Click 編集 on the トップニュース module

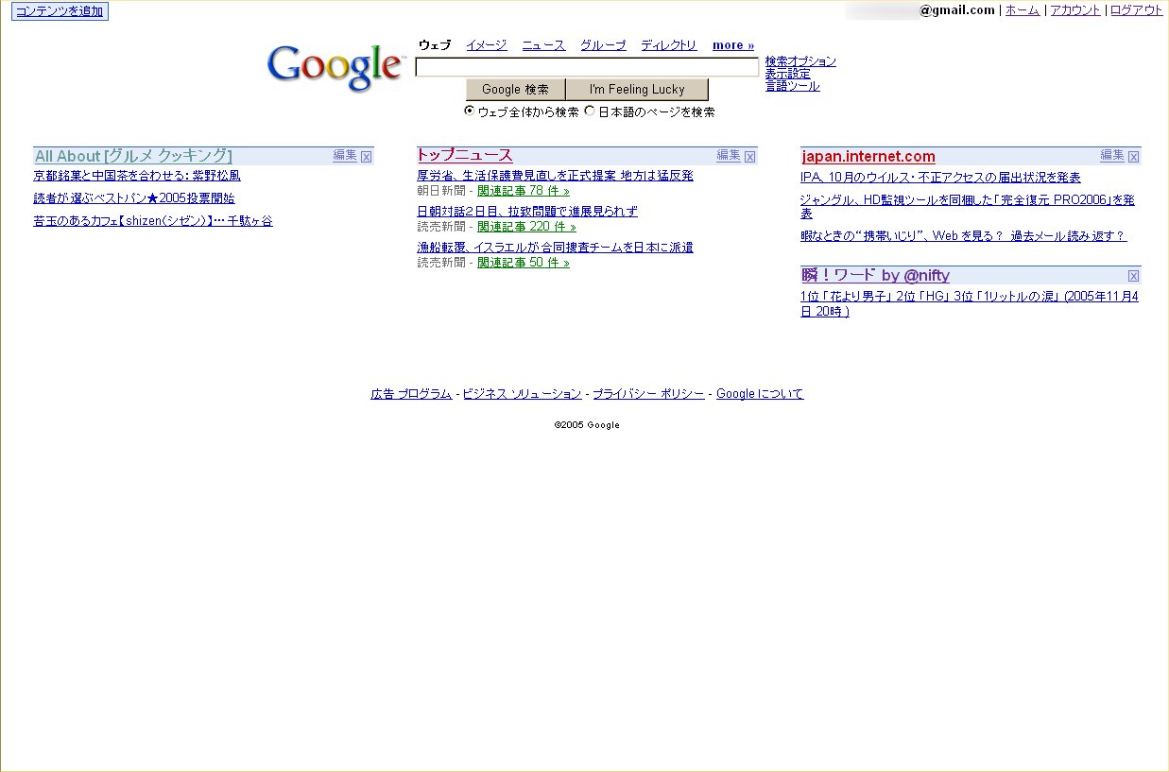point(729,156)
